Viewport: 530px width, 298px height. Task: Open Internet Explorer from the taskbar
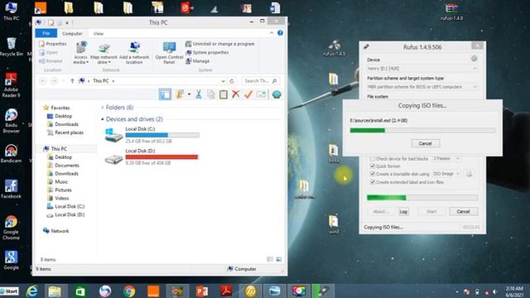[31, 291]
